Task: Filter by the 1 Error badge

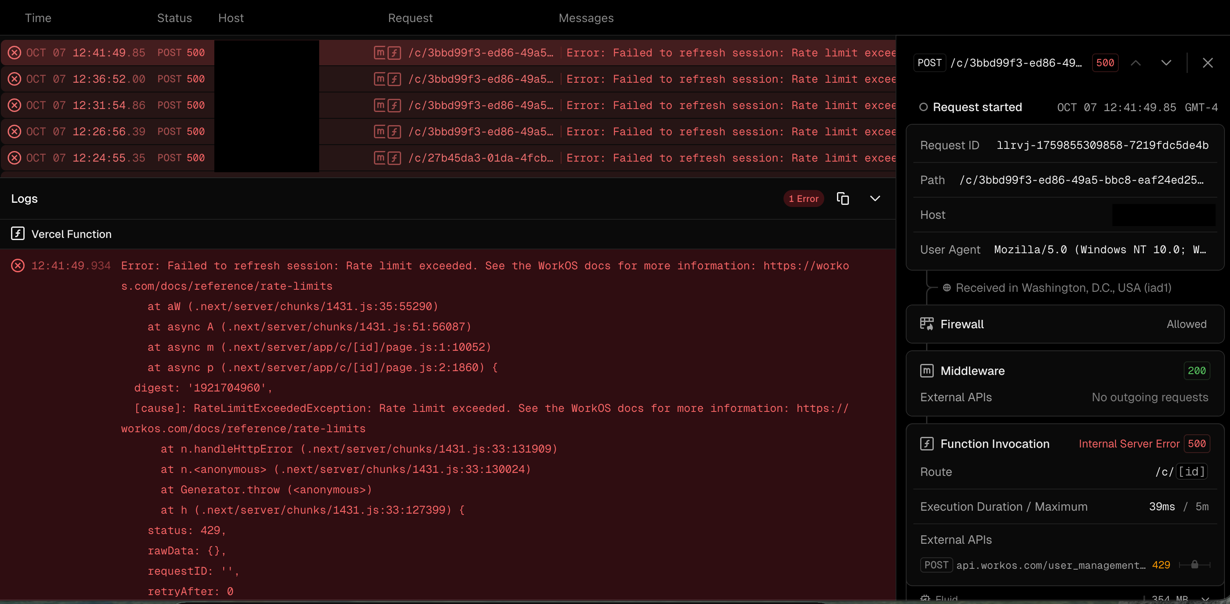Action: click(x=803, y=199)
